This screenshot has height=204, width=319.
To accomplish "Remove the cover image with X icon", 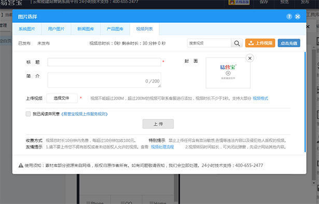I will [x=250, y=58].
